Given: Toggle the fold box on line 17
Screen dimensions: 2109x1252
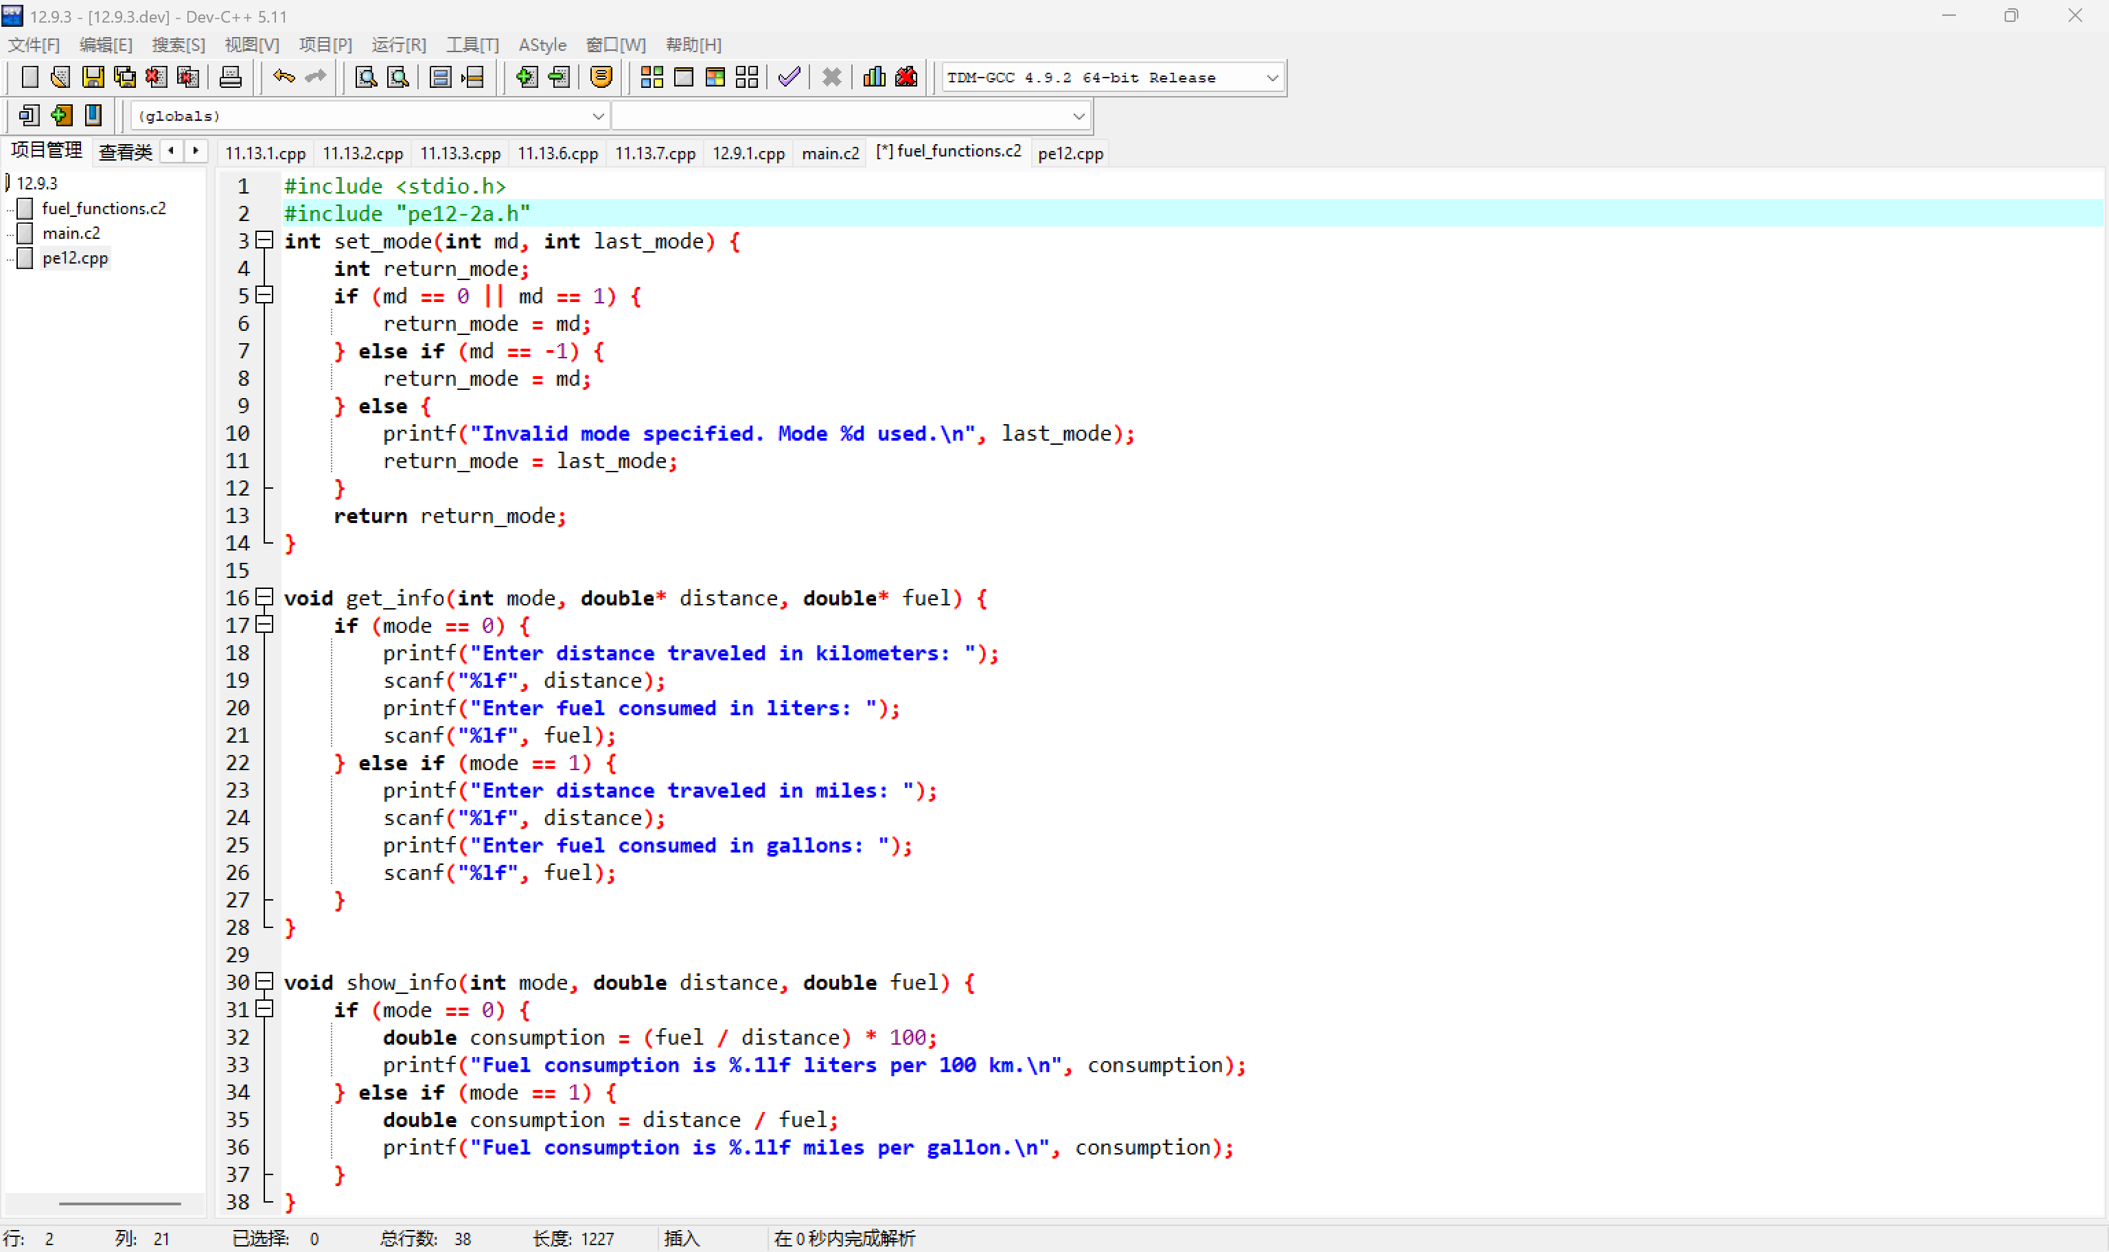Looking at the screenshot, I should pos(265,625).
